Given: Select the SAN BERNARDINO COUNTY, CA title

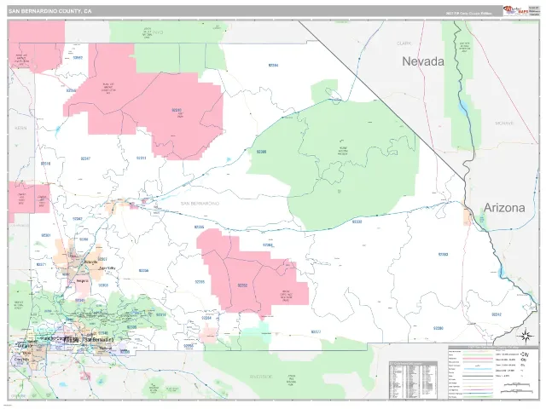Looking at the screenshot, I should (50, 11).
